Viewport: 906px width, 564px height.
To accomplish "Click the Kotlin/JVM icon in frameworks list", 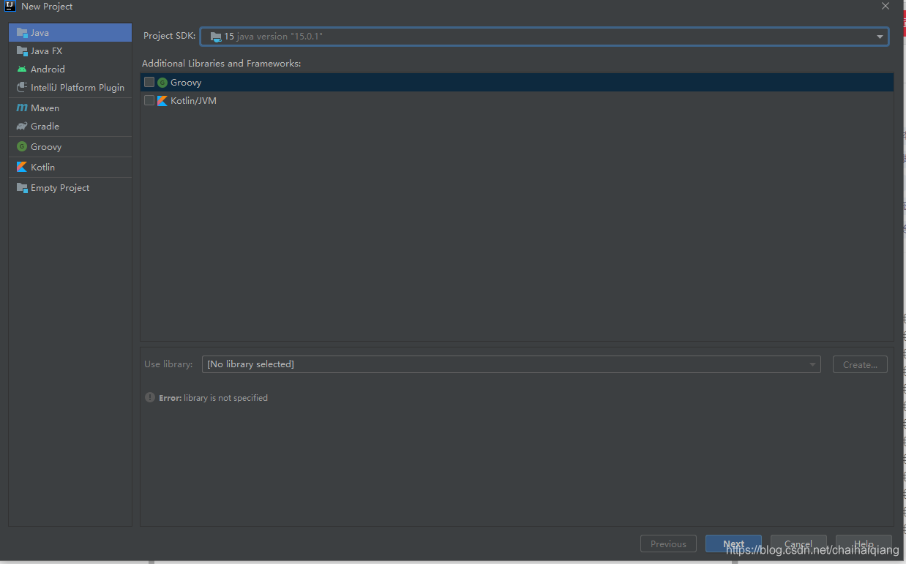I will (x=162, y=101).
